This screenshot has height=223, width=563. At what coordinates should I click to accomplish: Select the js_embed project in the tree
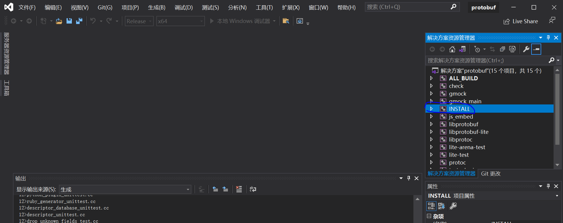pos(461,117)
